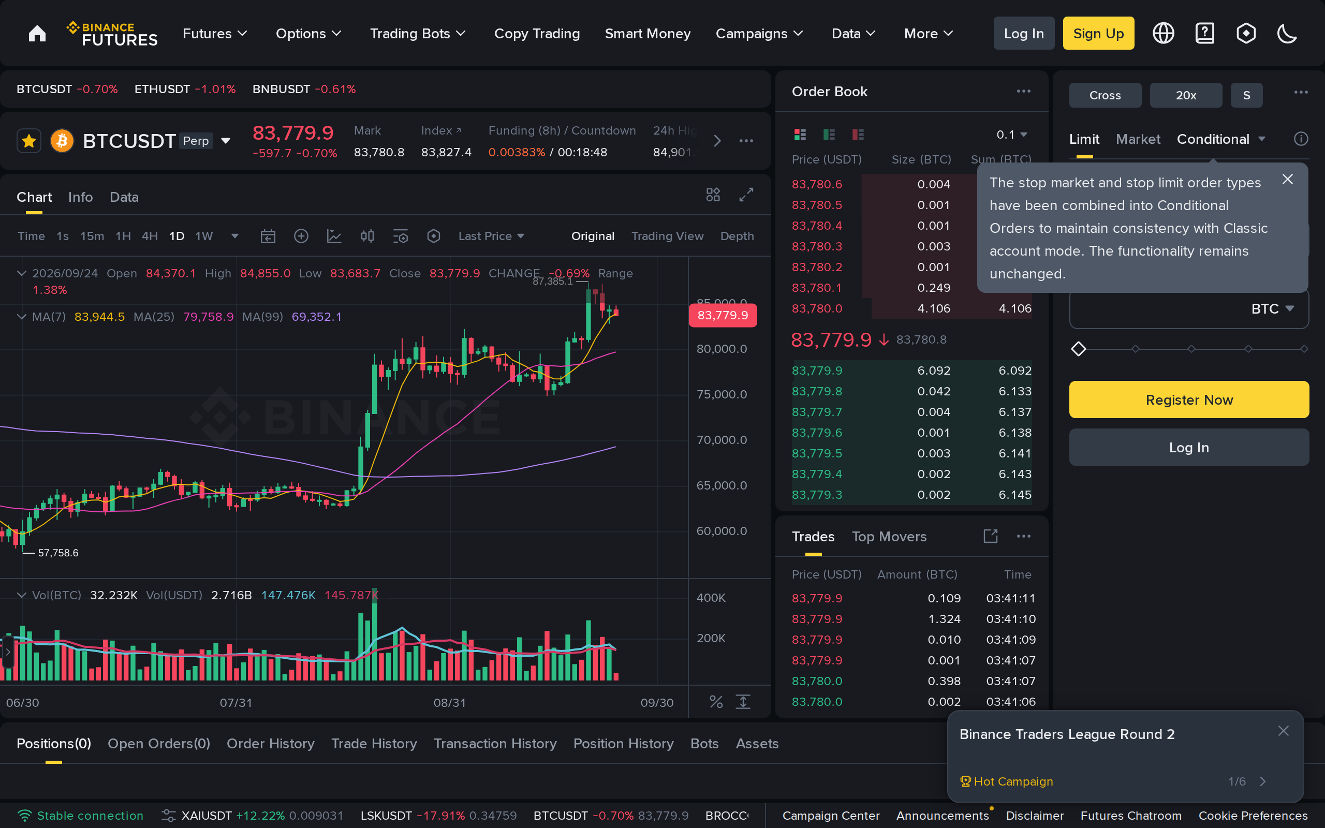
Task: Open chart settings hexagon icon
Action: [434, 236]
